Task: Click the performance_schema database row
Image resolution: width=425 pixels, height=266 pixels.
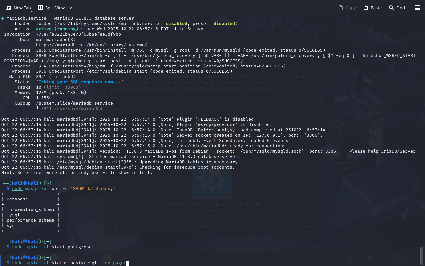Action: tap(30, 220)
